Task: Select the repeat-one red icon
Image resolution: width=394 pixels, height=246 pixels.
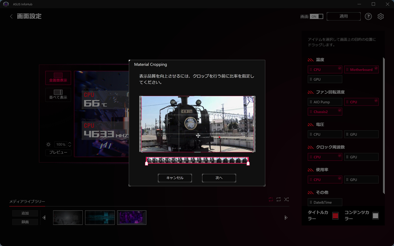Action: coord(271,199)
